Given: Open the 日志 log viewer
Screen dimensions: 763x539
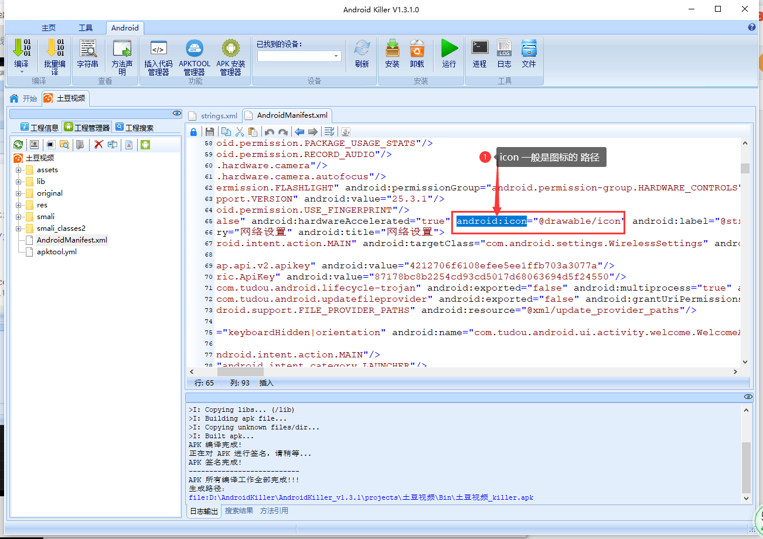Looking at the screenshot, I should (504, 53).
